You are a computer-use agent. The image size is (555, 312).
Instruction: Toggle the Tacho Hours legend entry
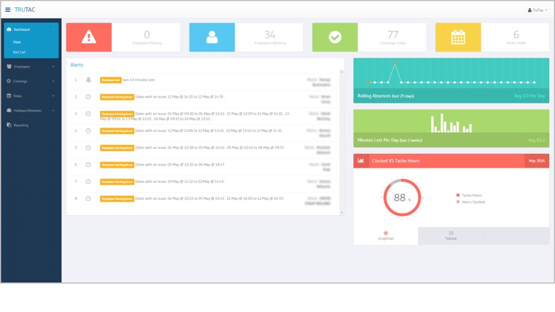click(470, 195)
